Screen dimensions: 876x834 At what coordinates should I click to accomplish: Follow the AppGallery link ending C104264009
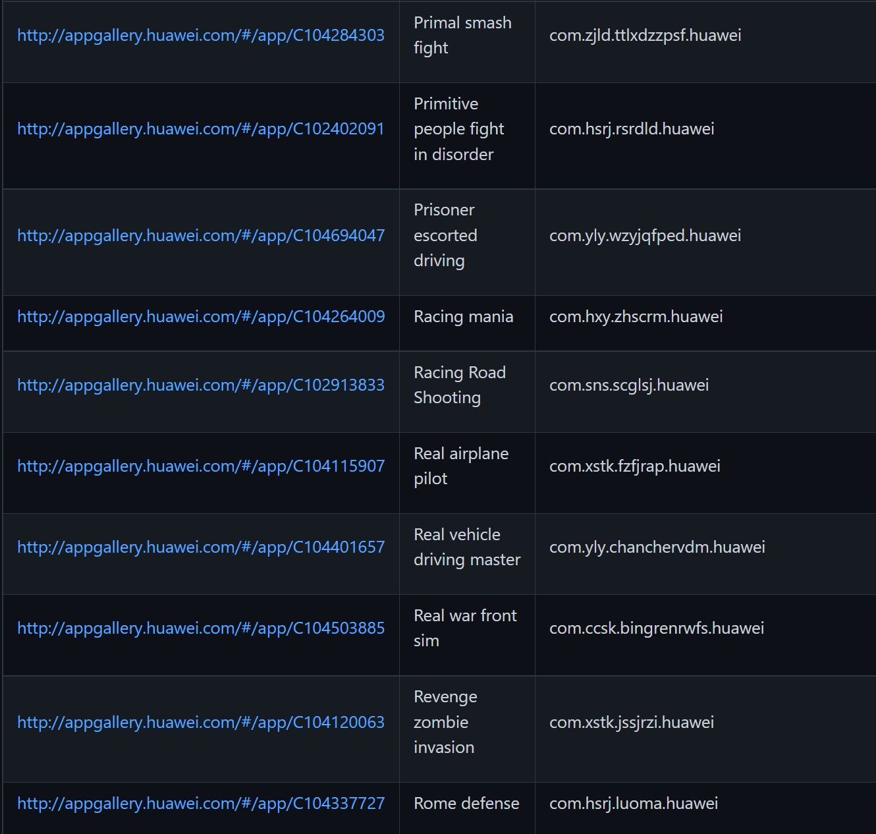coord(201,317)
